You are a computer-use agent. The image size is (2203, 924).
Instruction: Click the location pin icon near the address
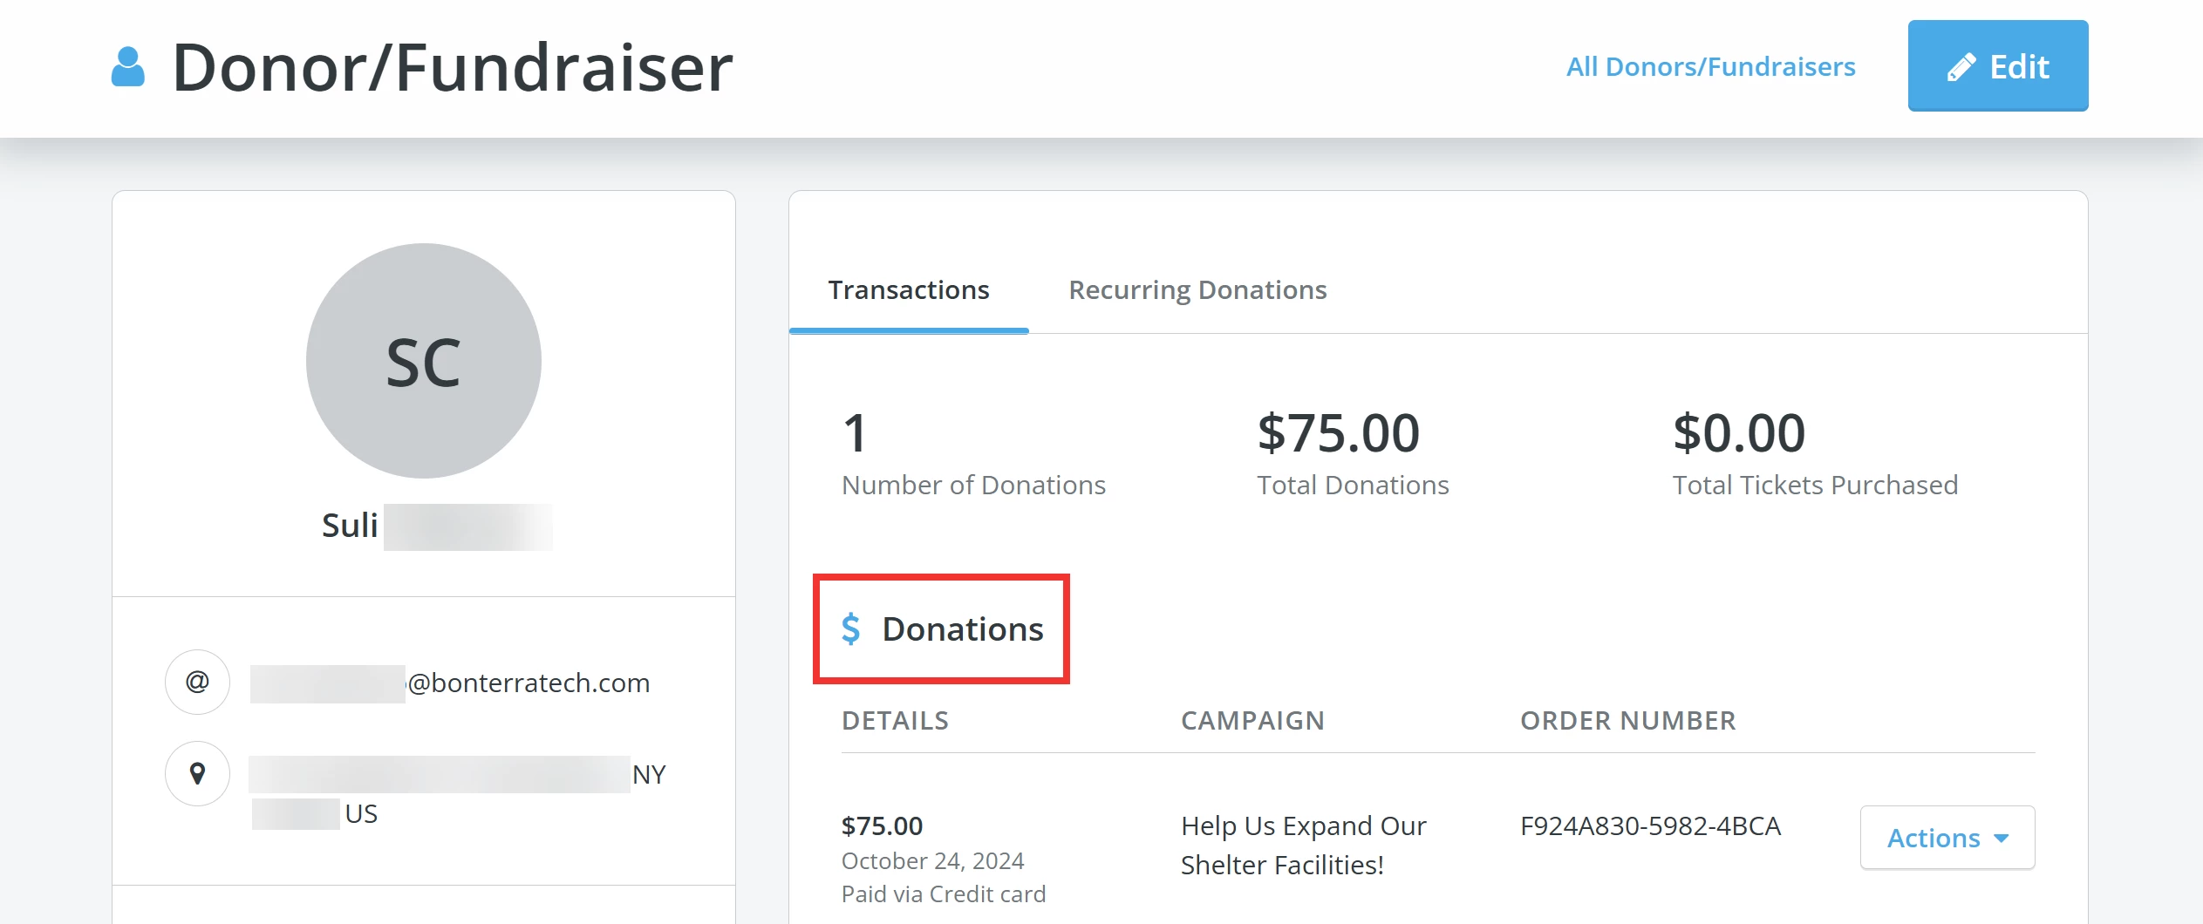(x=198, y=772)
